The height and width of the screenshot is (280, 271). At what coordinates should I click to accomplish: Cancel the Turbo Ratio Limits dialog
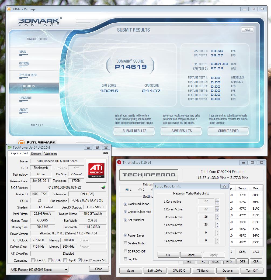point(191,255)
